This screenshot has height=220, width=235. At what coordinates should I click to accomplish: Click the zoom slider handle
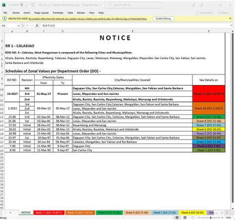coord(211,218)
